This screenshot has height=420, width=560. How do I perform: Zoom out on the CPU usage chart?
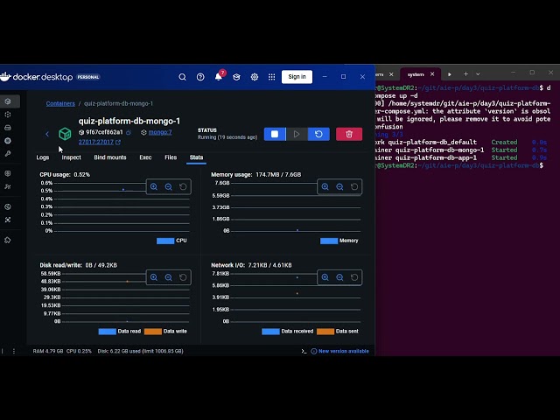click(169, 186)
